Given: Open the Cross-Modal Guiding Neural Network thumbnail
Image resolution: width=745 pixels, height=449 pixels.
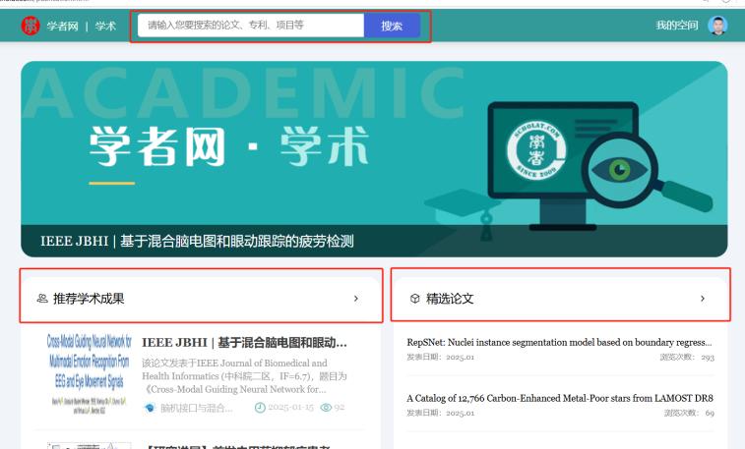Looking at the screenshot, I should (x=89, y=373).
